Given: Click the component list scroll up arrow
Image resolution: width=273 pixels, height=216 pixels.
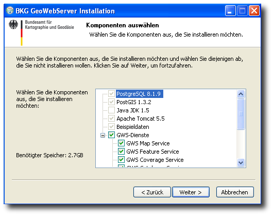Looking at the screenshot, I should pyautogui.click(x=241, y=94).
